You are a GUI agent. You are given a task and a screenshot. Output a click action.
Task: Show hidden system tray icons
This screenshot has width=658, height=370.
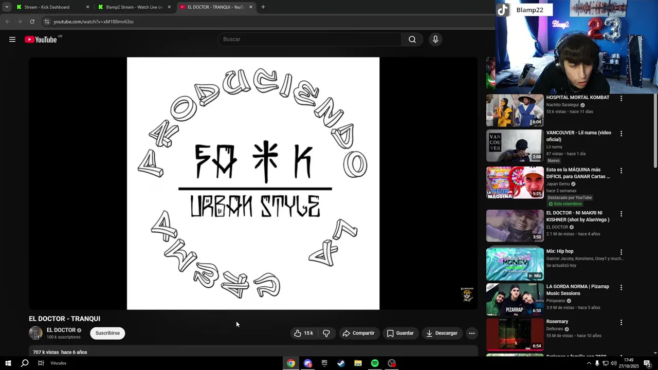point(589,363)
